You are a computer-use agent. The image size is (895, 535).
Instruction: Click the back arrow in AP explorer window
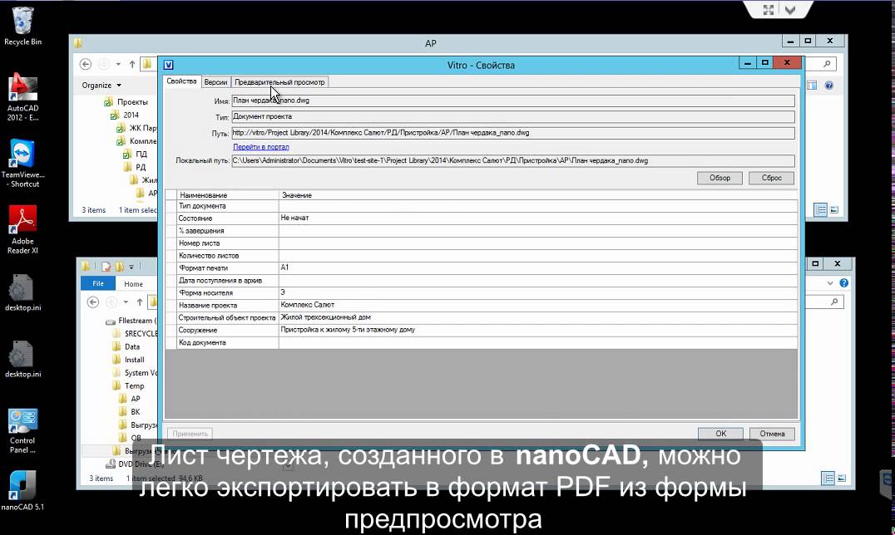(86, 64)
